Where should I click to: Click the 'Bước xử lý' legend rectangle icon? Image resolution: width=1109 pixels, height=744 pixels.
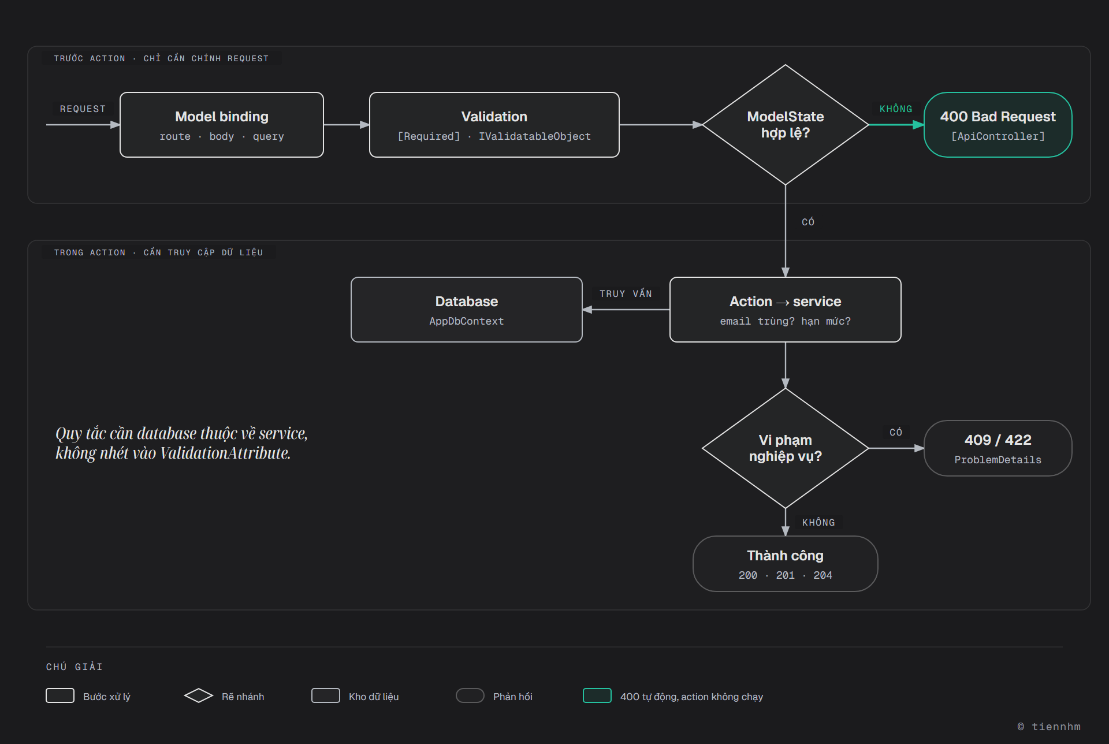point(60,695)
